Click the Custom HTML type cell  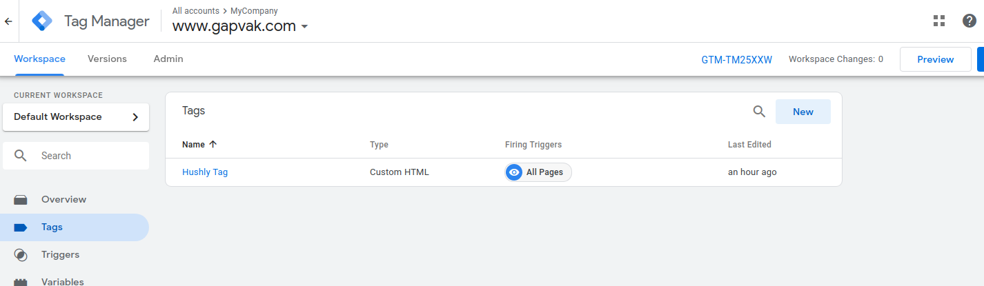(400, 172)
